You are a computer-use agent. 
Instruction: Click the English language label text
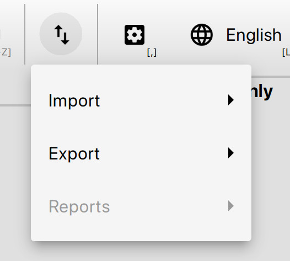pos(254,35)
